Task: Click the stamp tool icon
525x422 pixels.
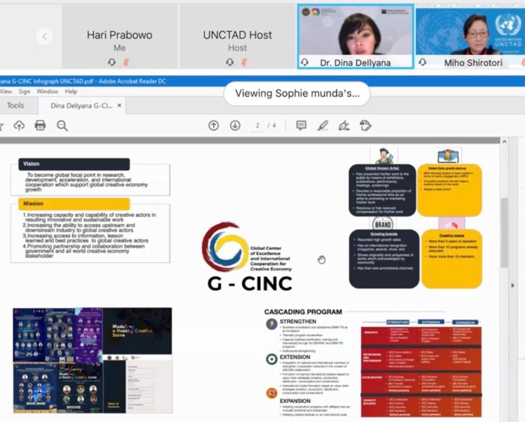Action: tap(365, 126)
